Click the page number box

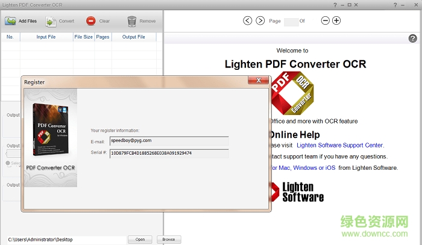click(x=291, y=22)
